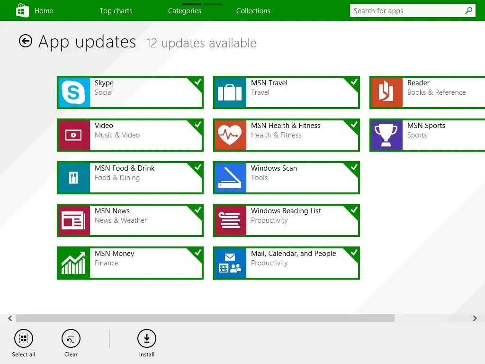Click the 'Music & Video' category text

(x=117, y=135)
